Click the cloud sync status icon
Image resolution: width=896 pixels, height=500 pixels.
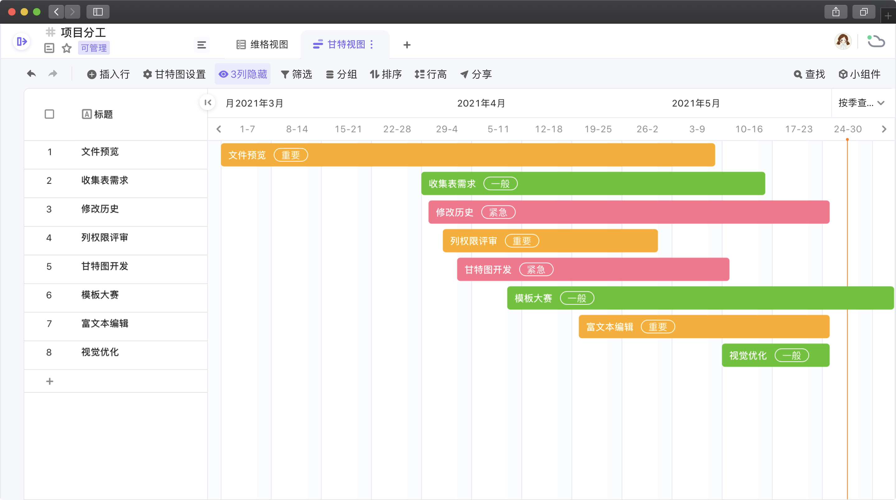pyautogui.click(x=876, y=42)
